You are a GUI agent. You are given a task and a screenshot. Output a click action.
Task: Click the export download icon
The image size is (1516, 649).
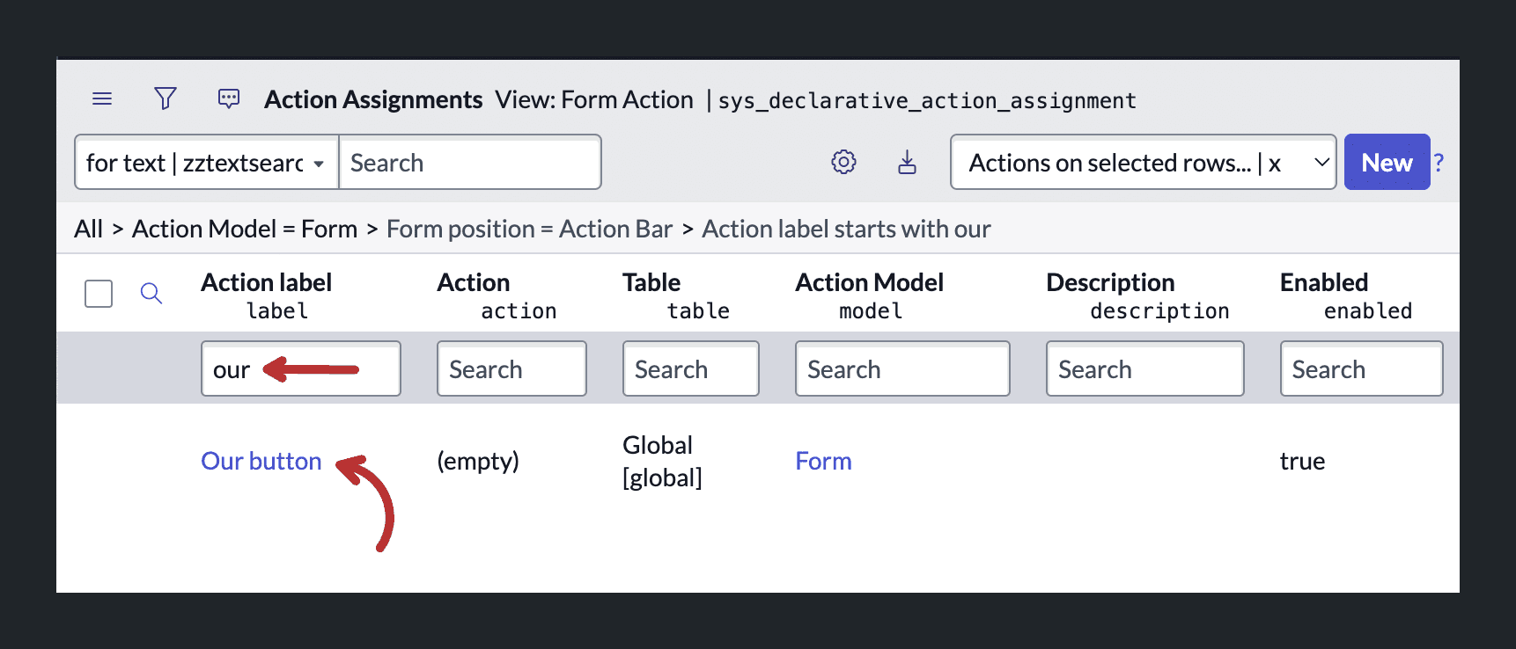click(x=907, y=162)
